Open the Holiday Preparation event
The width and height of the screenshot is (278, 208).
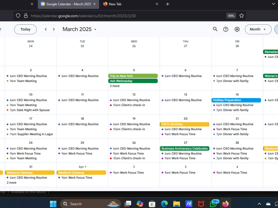(236, 100)
